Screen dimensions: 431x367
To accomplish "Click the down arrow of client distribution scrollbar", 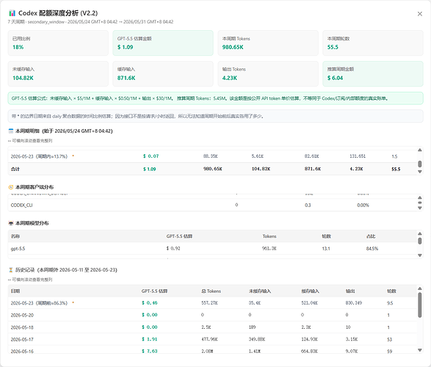I will tap(420, 208).
